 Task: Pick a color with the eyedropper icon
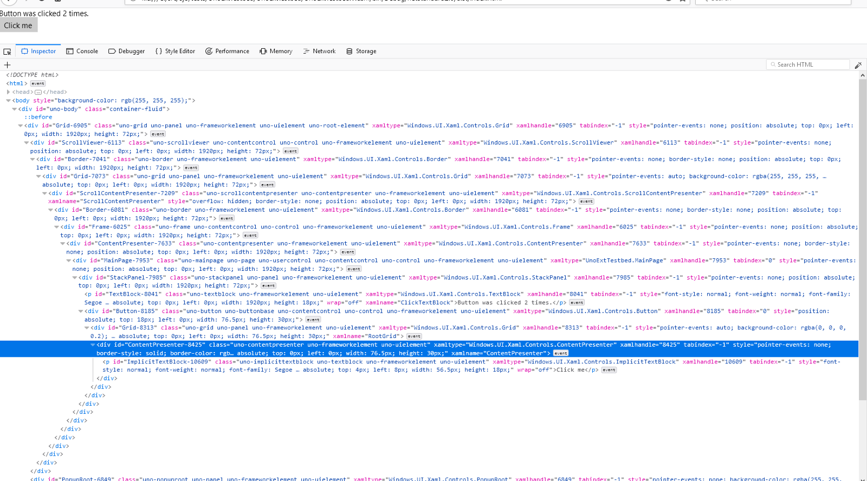(x=858, y=65)
